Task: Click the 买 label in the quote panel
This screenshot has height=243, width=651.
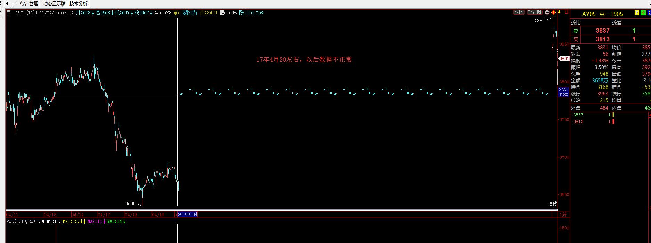Action: 576,40
